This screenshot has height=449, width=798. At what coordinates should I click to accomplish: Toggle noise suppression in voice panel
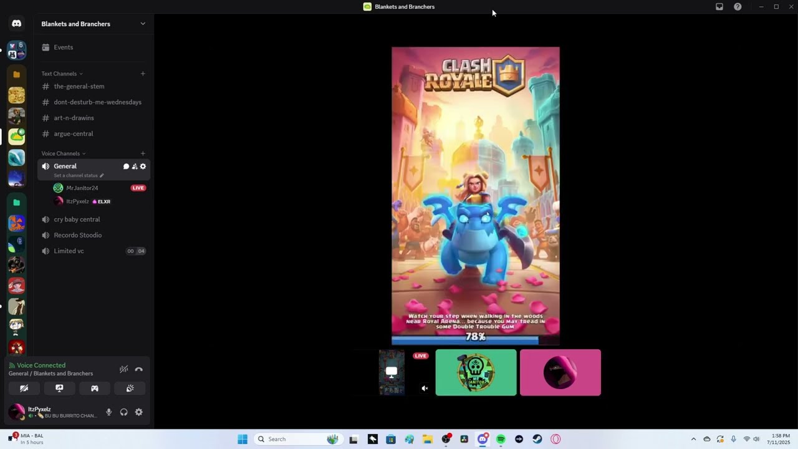[x=124, y=369]
